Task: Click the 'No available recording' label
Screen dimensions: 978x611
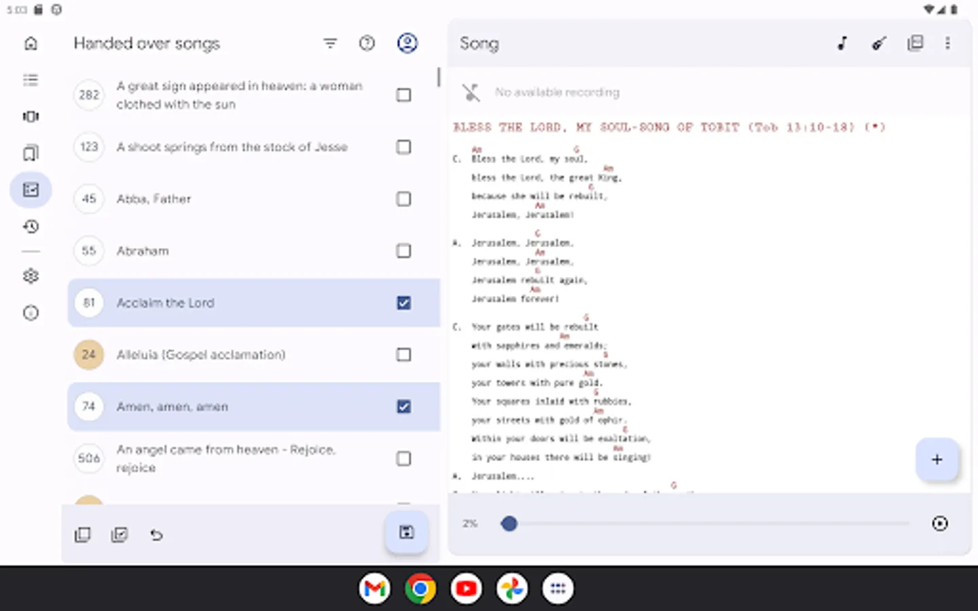Action: 557,92
